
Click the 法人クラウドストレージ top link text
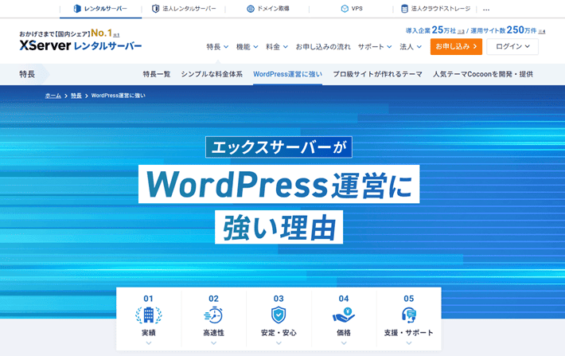441,9
